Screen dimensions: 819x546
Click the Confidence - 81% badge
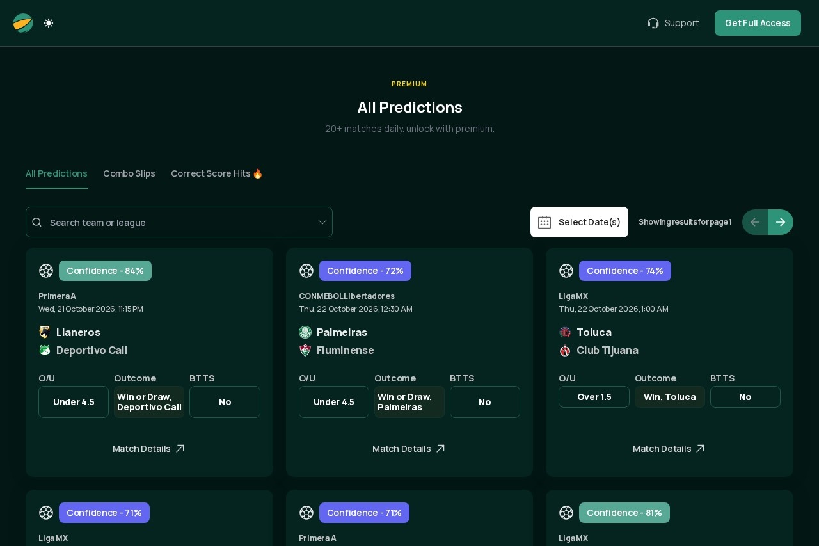[x=624, y=513]
